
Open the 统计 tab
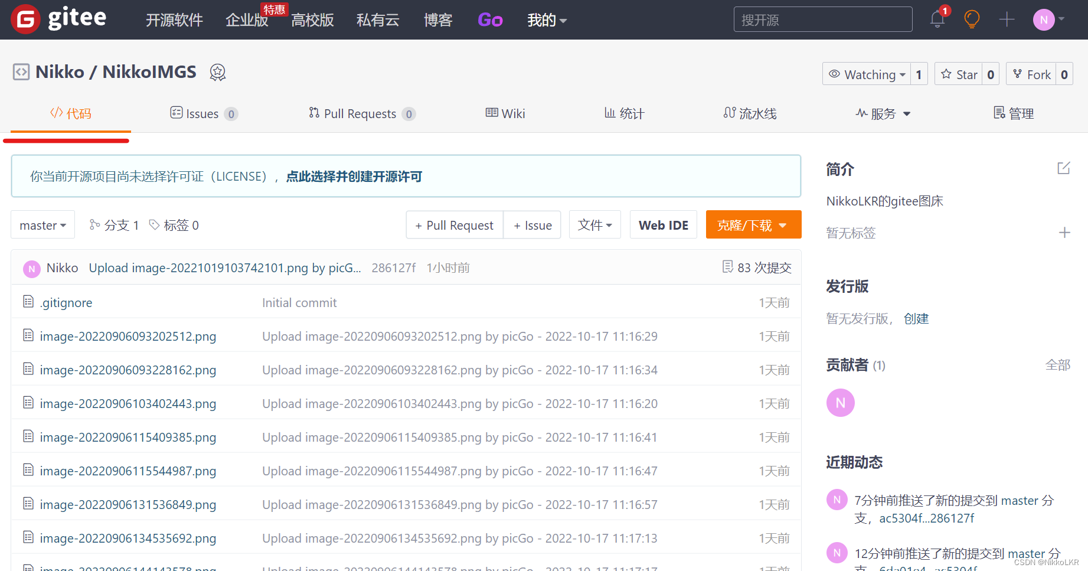[x=623, y=113]
